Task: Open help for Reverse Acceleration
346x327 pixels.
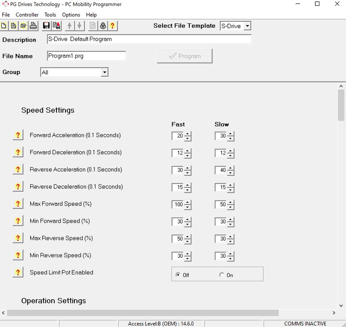Action: 18,169
